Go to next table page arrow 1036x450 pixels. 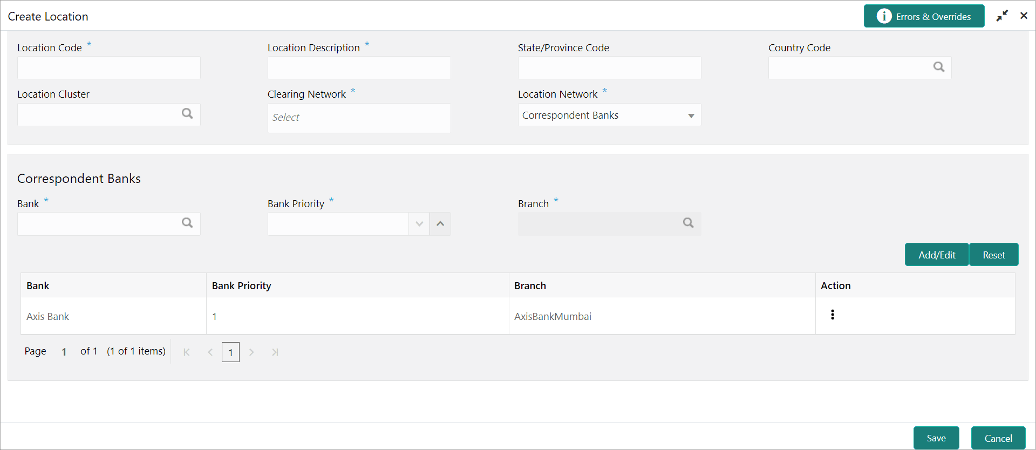pos(251,352)
